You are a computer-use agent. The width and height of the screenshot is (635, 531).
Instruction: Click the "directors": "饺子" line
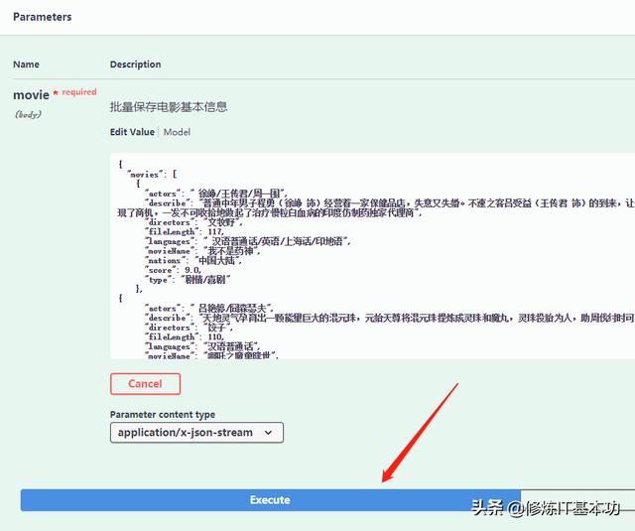[189, 328]
